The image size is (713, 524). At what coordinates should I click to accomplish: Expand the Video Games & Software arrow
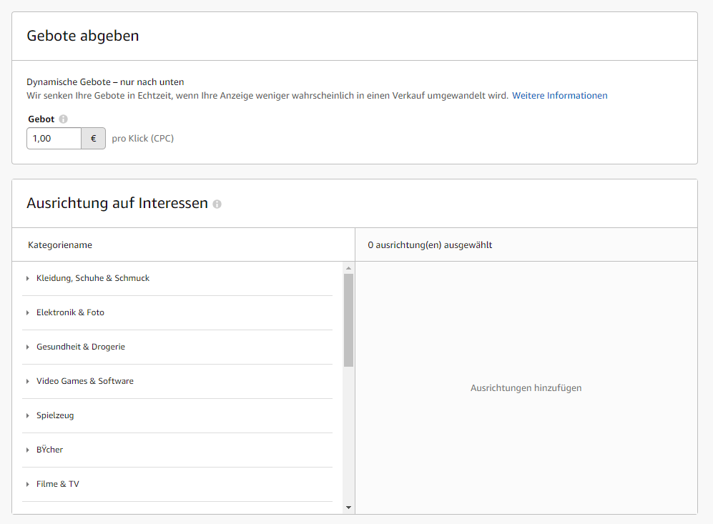pos(28,381)
